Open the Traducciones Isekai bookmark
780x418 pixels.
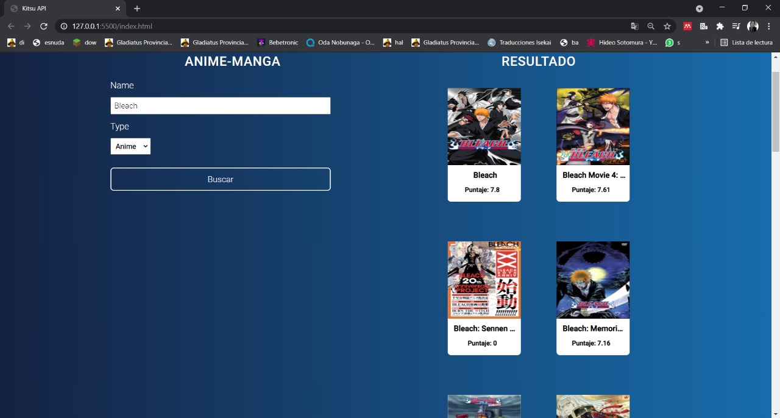[519, 43]
